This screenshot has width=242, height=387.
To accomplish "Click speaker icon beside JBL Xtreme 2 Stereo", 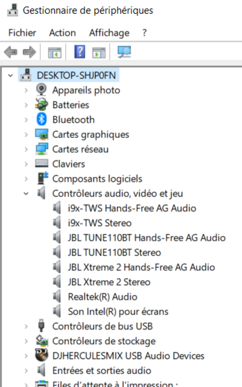I will tap(57, 282).
